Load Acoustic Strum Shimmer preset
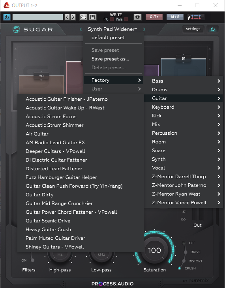Image resolution: width=225 pixels, height=288 pixels. (81, 125)
